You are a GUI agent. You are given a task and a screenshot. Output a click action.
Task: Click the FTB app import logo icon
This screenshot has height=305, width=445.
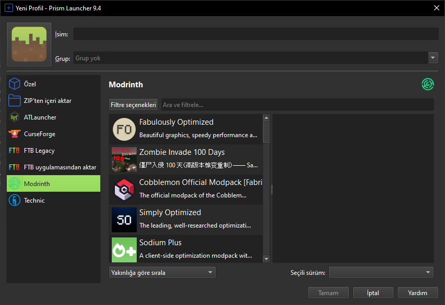pyautogui.click(x=14, y=167)
